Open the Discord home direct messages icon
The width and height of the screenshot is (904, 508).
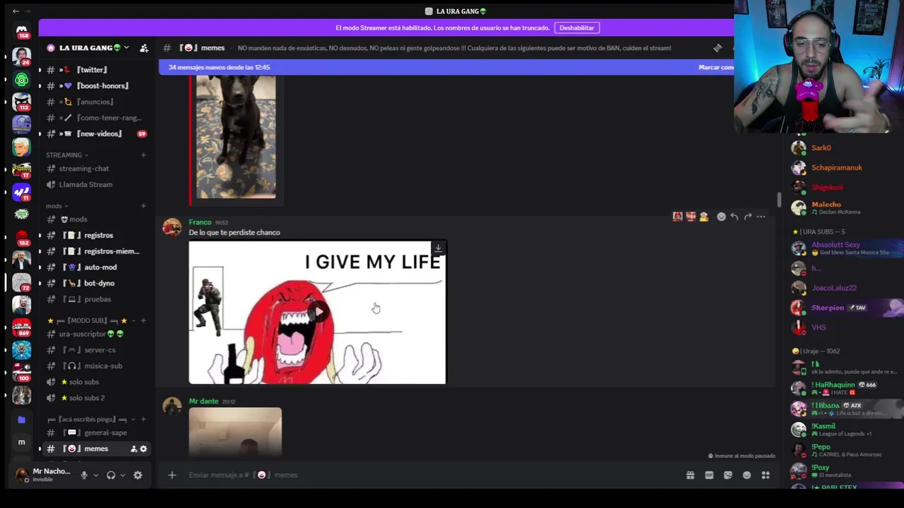21,31
